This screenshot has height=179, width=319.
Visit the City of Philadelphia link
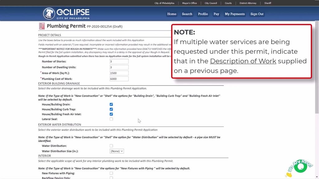point(164,3)
